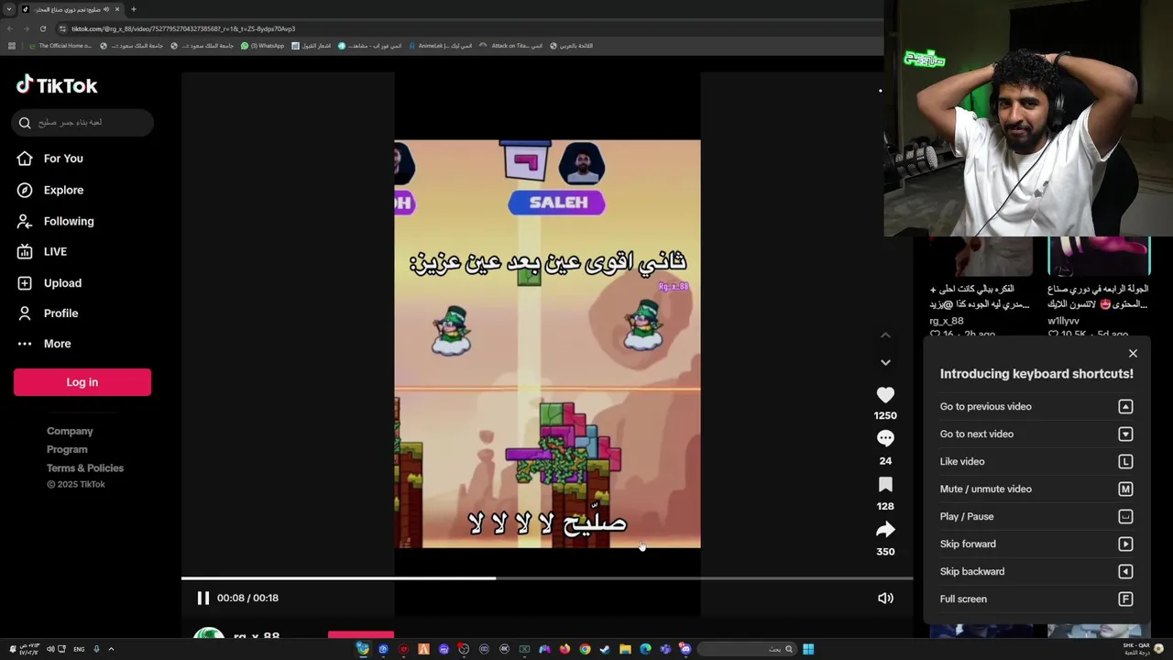1173x660 pixels.
Task: Click the L key icon beside Like video
Action: [x=1125, y=461]
